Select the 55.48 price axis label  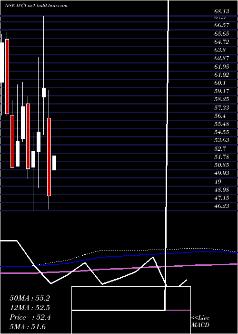pyautogui.click(x=221, y=124)
